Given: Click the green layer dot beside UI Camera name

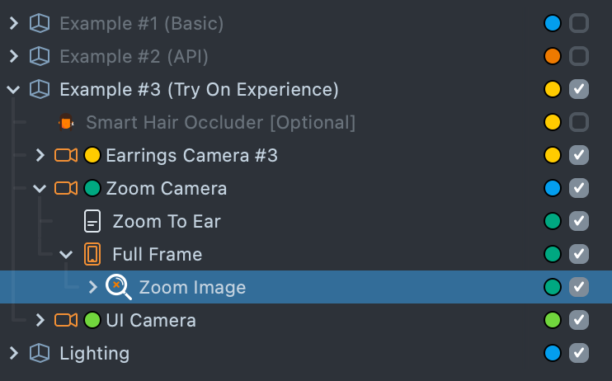Looking at the screenshot, I should point(92,320).
